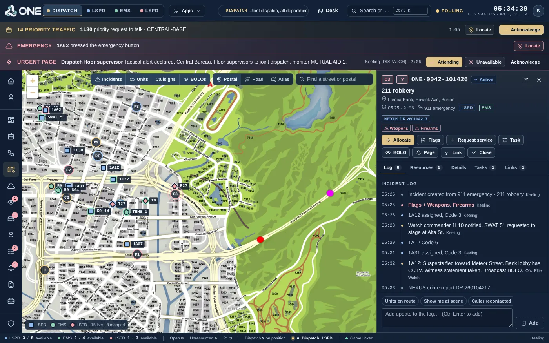Viewport: 549px width, 343px height.
Task: Change incident status from Active
Action: (x=484, y=80)
